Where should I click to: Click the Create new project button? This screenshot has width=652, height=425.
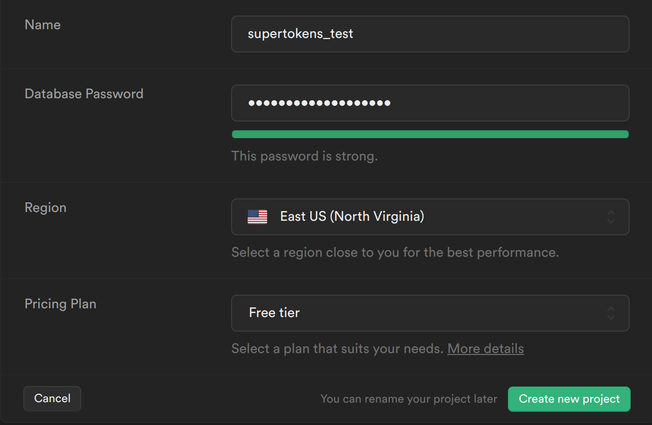coord(569,399)
